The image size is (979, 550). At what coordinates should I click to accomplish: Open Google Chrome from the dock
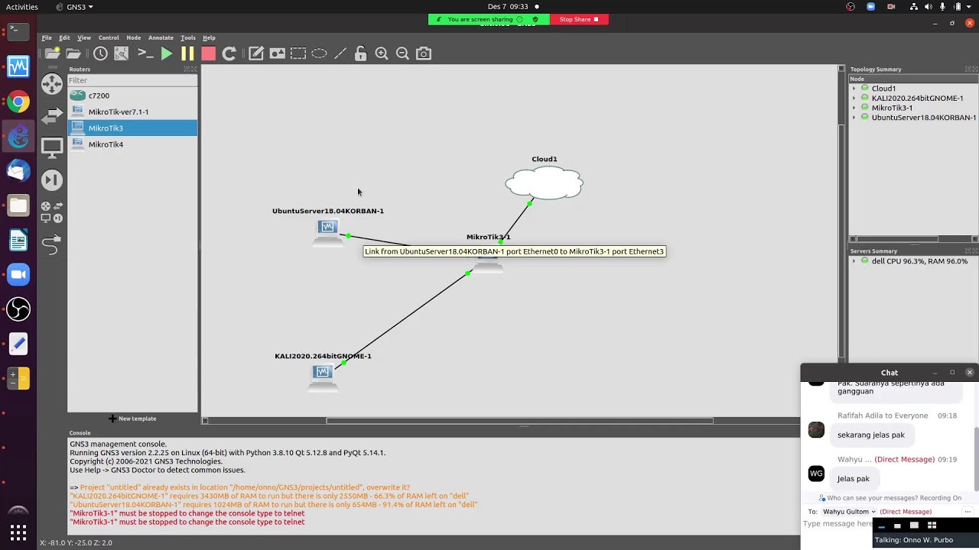tap(18, 102)
